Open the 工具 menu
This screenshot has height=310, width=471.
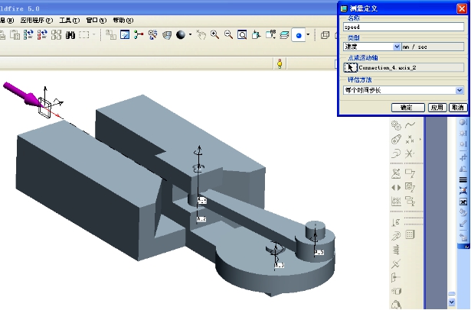click(69, 19)
